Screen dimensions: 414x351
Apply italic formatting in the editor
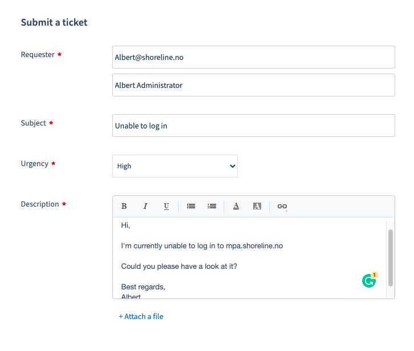coord(145,206)
